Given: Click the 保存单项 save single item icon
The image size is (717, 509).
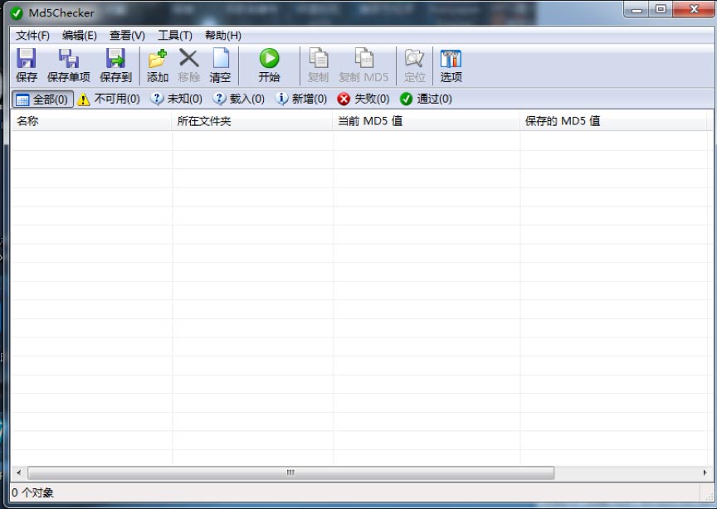Looking at the screenshot, I should (x=69, y=59).
